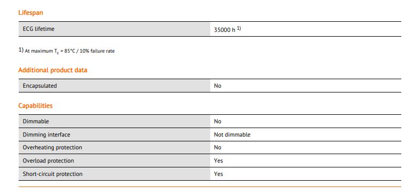Click the Yes value for Overload protection

[x=218, y=161]
